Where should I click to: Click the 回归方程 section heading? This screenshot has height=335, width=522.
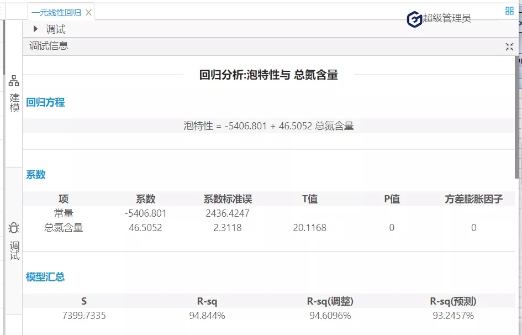45,102
